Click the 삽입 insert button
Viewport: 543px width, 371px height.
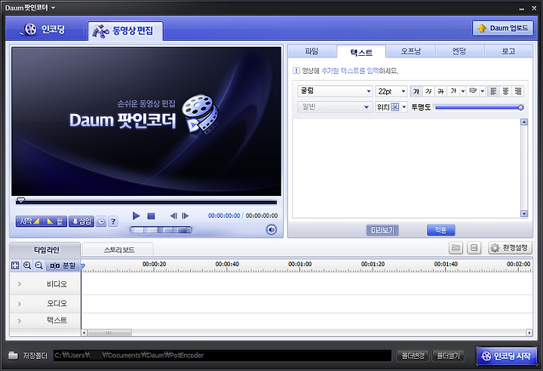81,222
